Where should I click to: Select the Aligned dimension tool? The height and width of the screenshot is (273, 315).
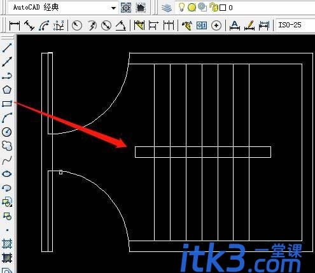(x=29, y=25)
